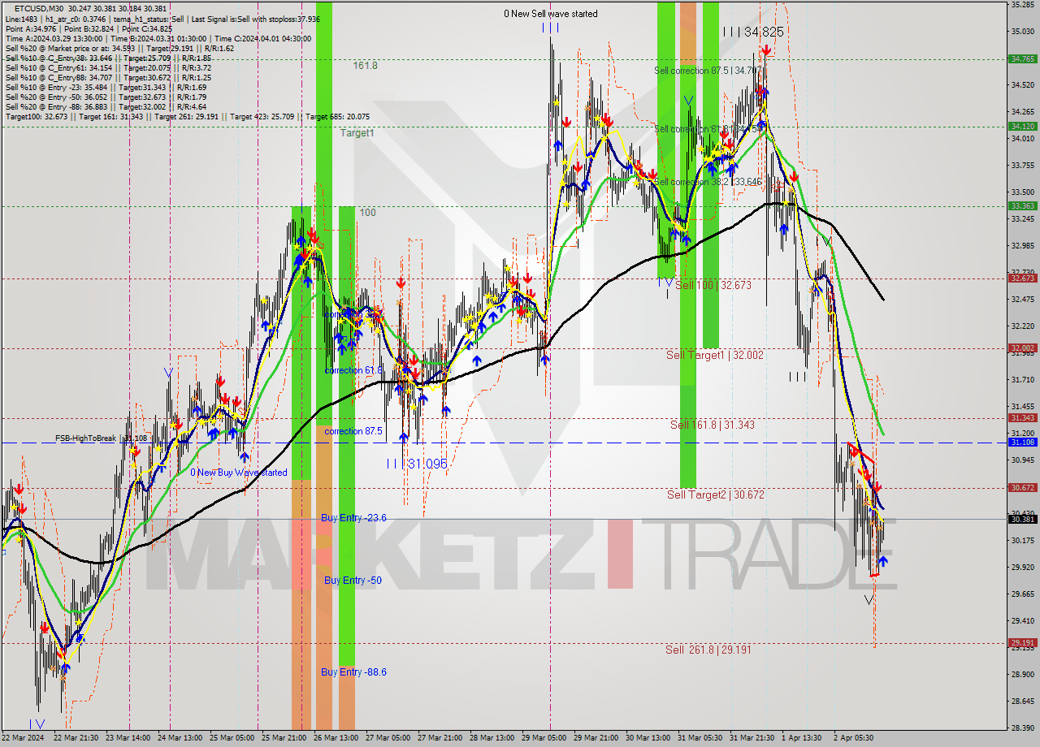
Task: Click the green 33.363 price axis tag
Action: click(1021, 205)
